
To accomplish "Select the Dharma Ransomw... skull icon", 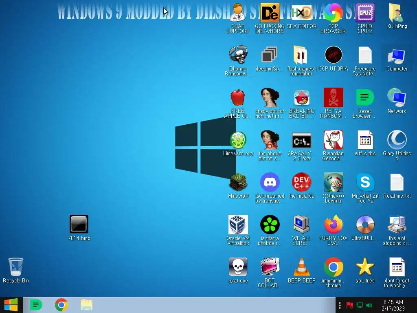I will tap(238, 61).
